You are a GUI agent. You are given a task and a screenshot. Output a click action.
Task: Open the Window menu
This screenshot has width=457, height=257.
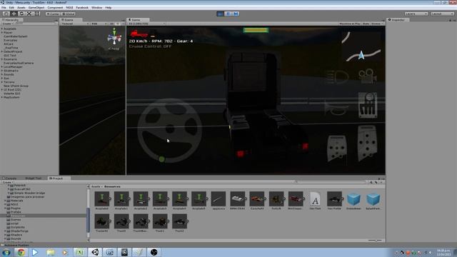[97, 8]
